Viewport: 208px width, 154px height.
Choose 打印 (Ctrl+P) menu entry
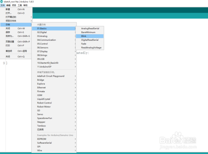16,45
